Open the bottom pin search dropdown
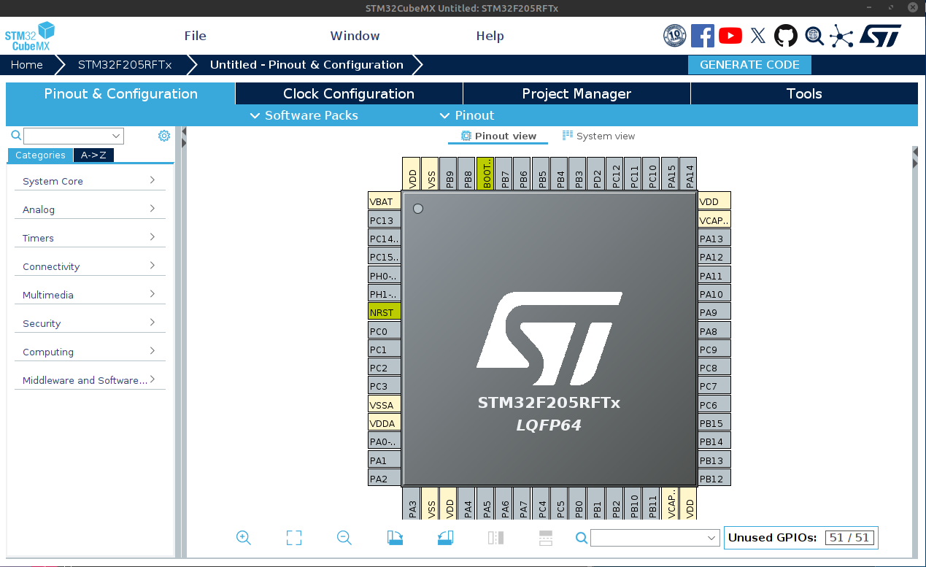 tap(654, 538)
